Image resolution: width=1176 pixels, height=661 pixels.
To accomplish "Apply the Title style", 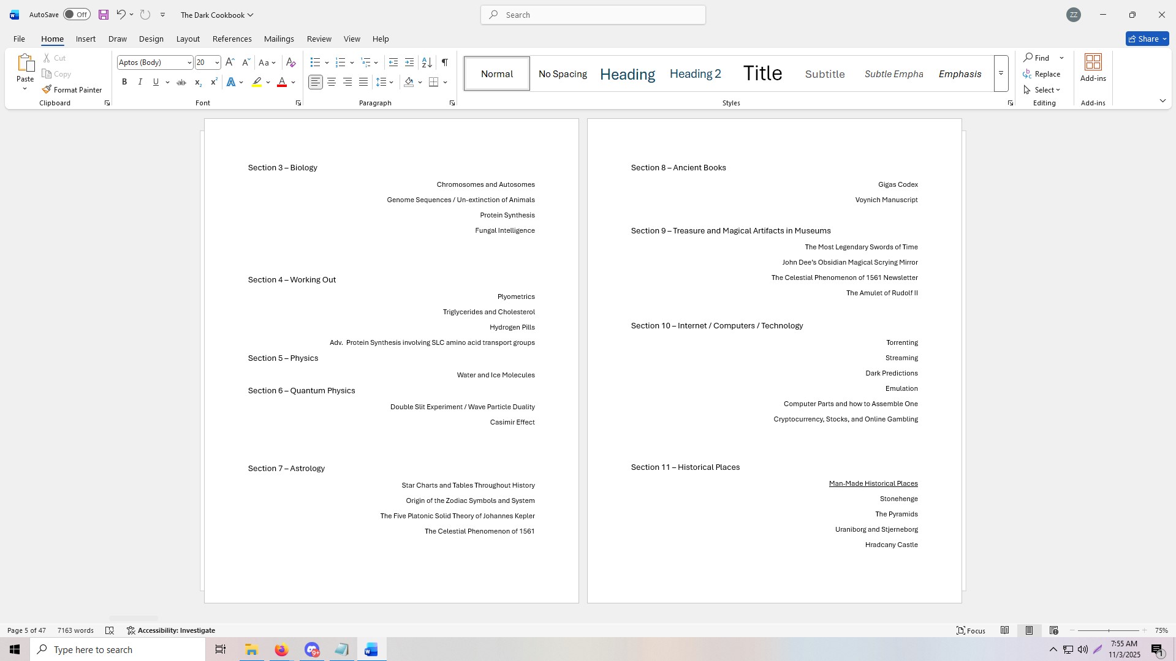I will tap(763, 74).
